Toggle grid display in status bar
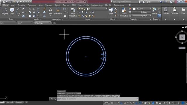 coord(112,103)
